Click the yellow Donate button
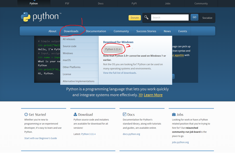235x153 pixels. pos(134,18)
